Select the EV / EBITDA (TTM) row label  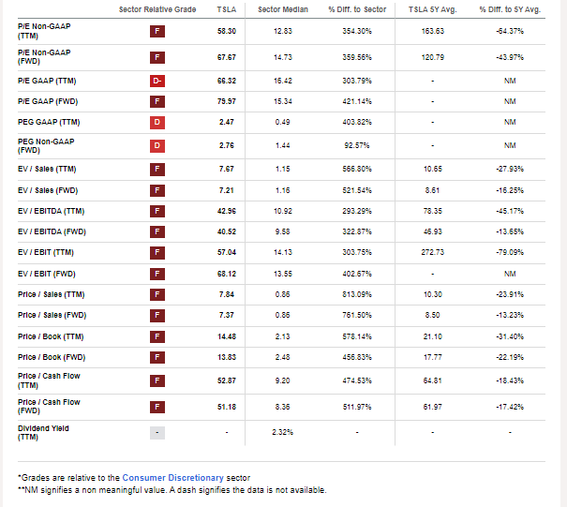pos(51,211)
